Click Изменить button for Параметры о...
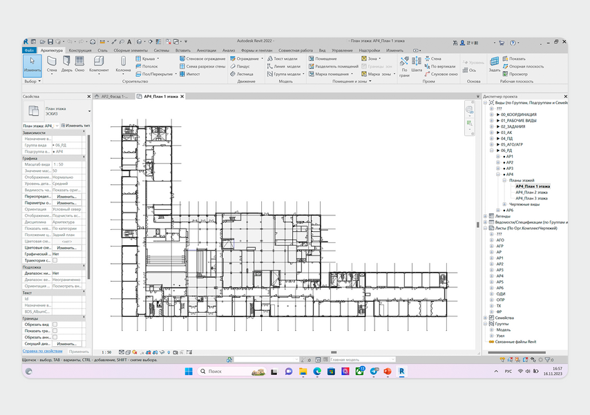The image size is (590, 415). pyautogui.click(x=66, y=203)
